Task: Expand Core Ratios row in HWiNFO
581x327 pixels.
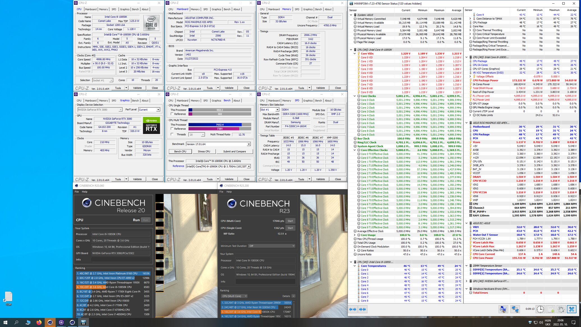Action: pyautogui.click(x=355, y=251)
